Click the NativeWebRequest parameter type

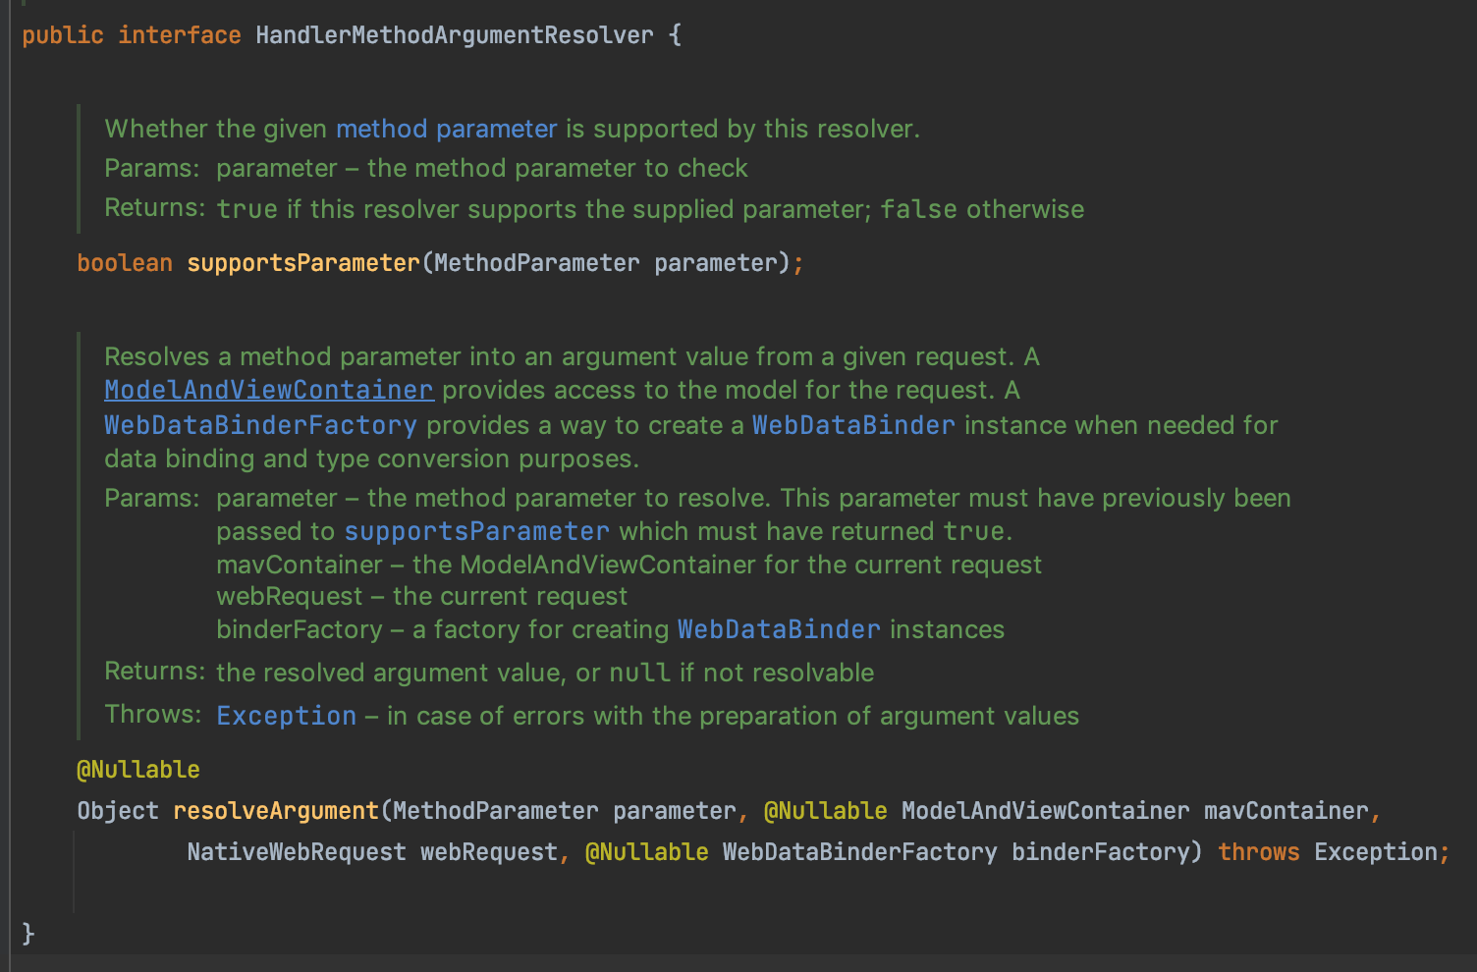click(x=297, y=852)
